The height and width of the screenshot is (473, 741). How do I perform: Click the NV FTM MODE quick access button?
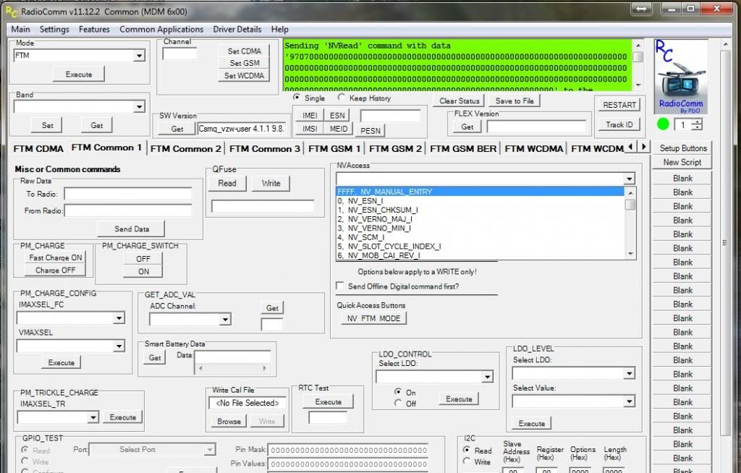(x=373, y=318)
